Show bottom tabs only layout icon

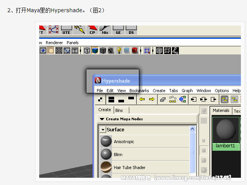coord(121,99)
